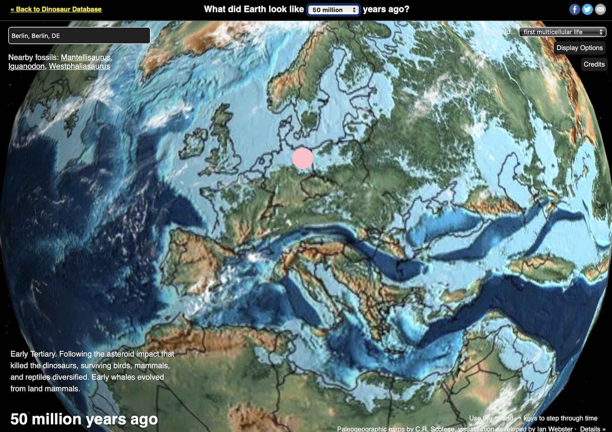612x432 pixels.
Task: Open the Details » link
Action: tap(593, 429)
